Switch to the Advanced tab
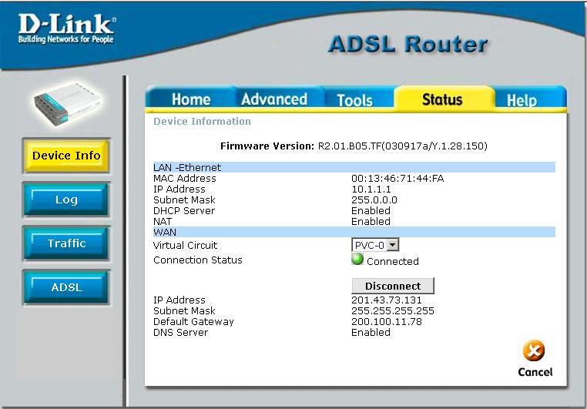Image resolution: width=587 pixels, height=409 pixels. click(274, 99)
